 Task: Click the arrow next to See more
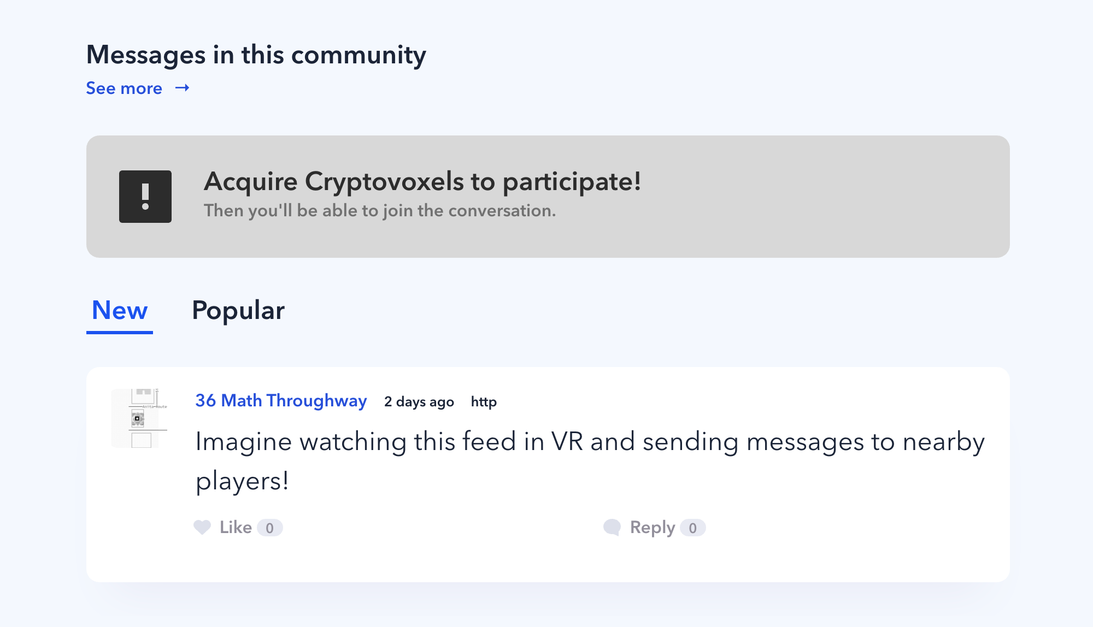point(183,88)
